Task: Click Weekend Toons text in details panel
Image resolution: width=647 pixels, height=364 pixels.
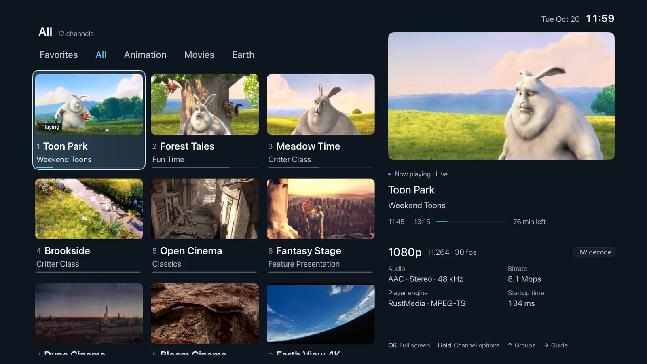Action: coord(417,205)
